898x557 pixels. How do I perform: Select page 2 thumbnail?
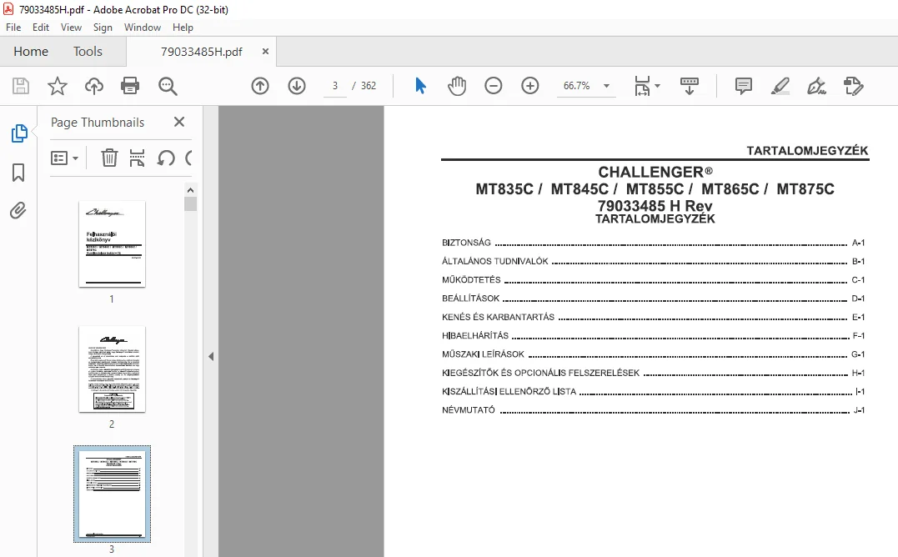(x=113, y=369)
